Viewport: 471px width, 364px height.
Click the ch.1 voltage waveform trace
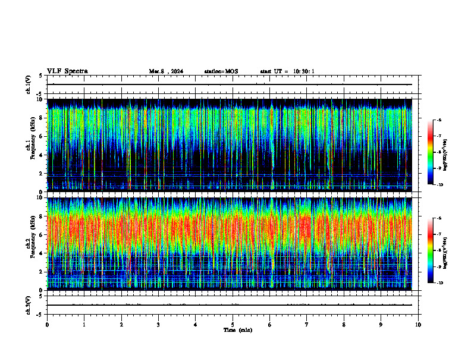pos(230,84)
